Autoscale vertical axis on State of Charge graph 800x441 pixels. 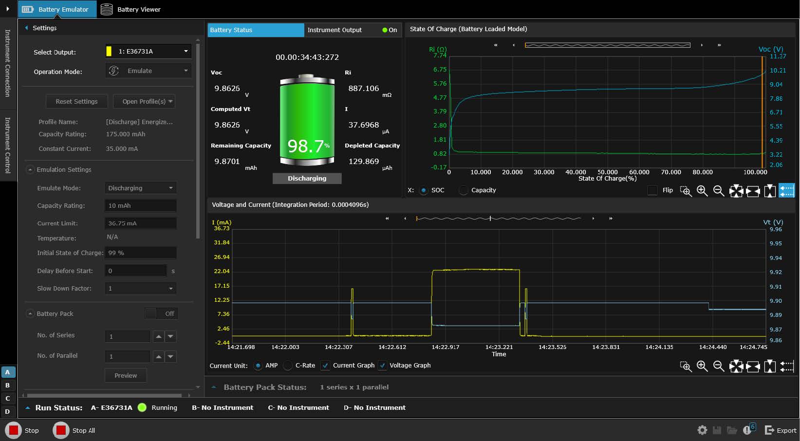[x=770, y=191]
